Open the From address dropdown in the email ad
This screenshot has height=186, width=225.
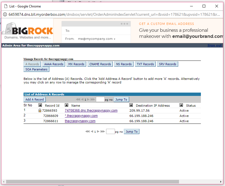click(114, 39)
